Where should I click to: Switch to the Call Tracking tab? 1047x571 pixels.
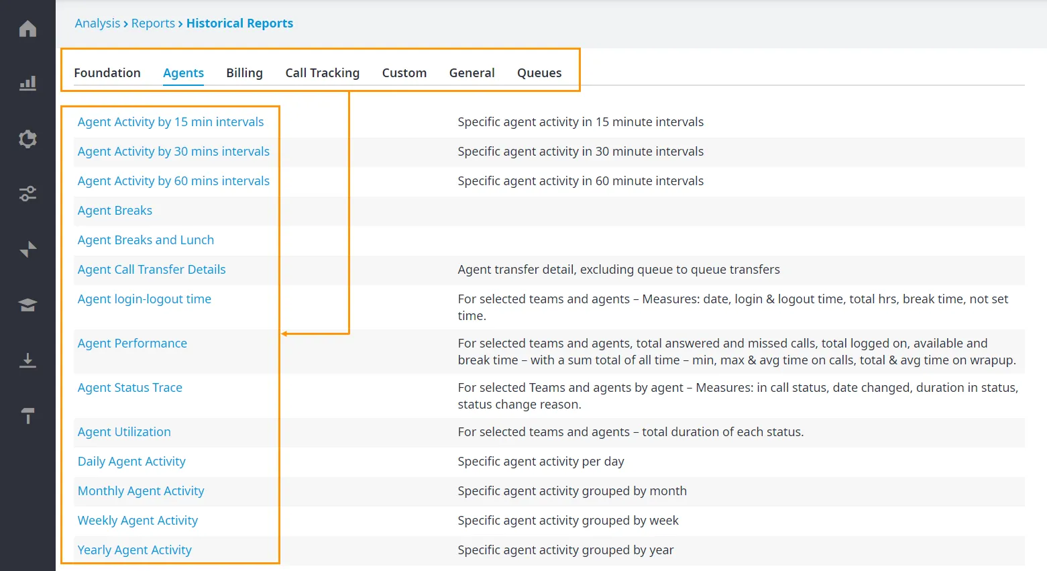(322, 73)
